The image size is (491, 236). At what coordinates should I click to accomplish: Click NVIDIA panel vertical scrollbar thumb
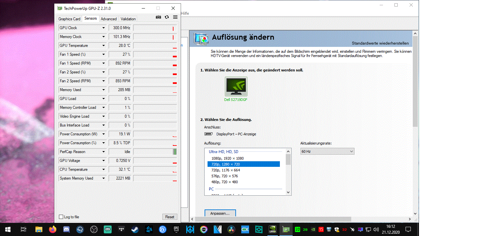415,82
